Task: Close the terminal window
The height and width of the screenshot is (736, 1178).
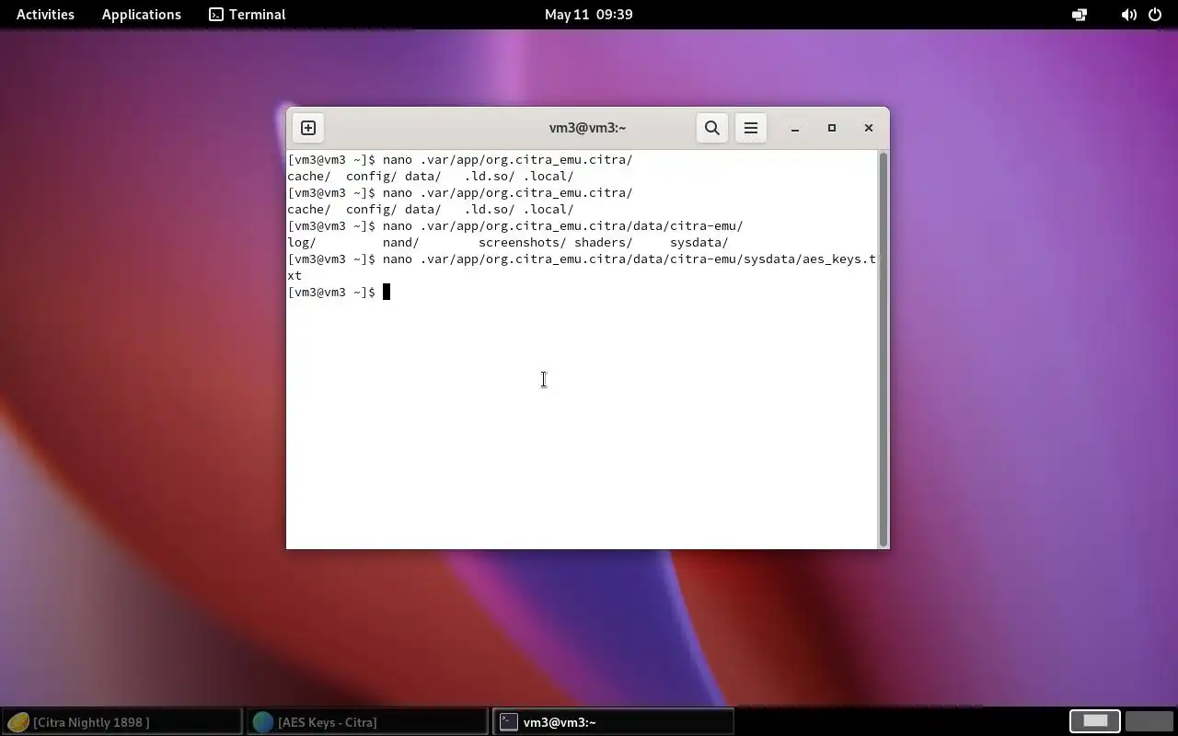Action: tap(869, 128)
